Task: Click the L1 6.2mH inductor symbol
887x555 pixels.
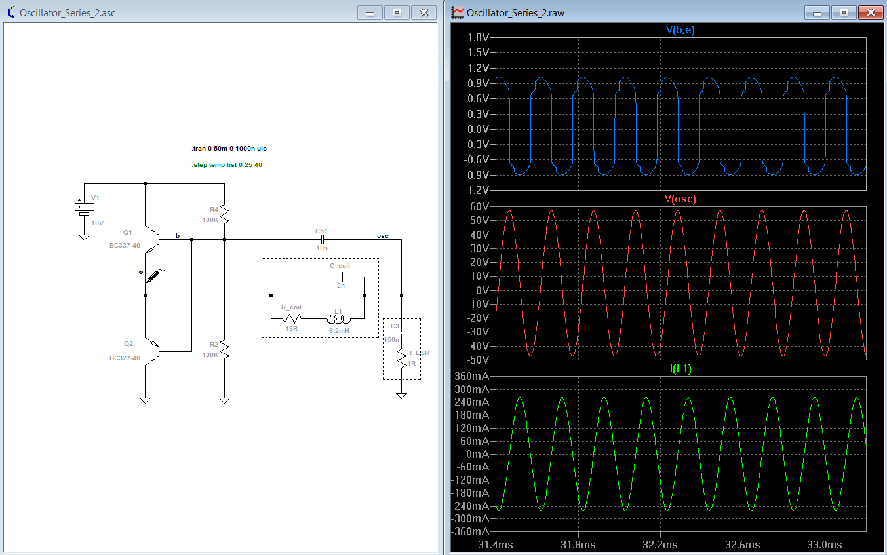Action: [x=338, y=319]
